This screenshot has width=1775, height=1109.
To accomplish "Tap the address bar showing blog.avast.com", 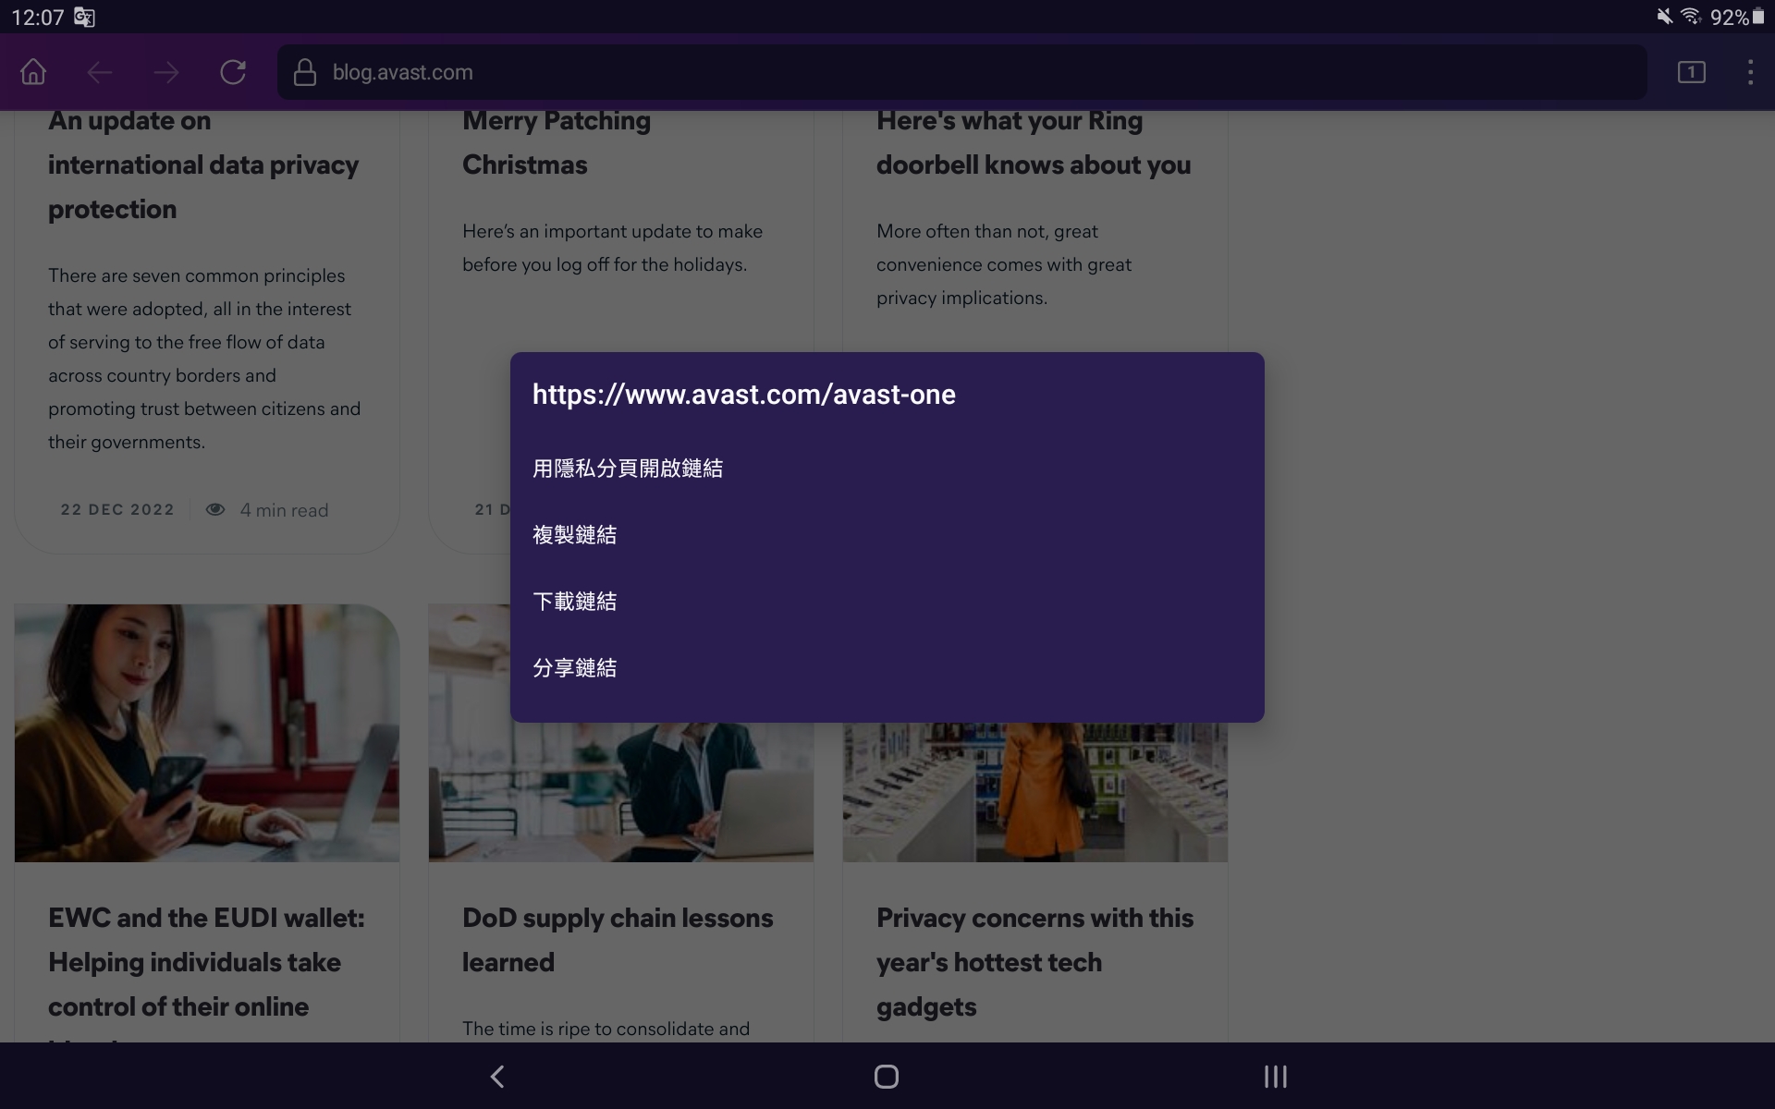I will click(x=647, y=72).
